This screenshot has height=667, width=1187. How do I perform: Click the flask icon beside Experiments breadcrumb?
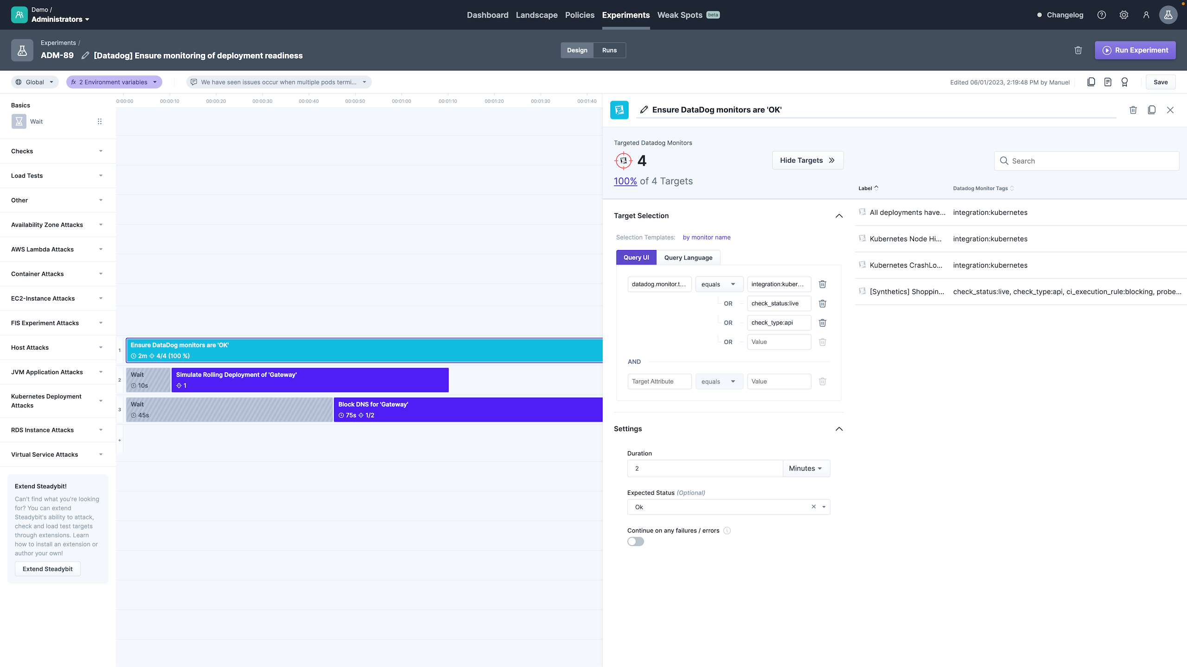pyautogui.click(x=22, y=50)
